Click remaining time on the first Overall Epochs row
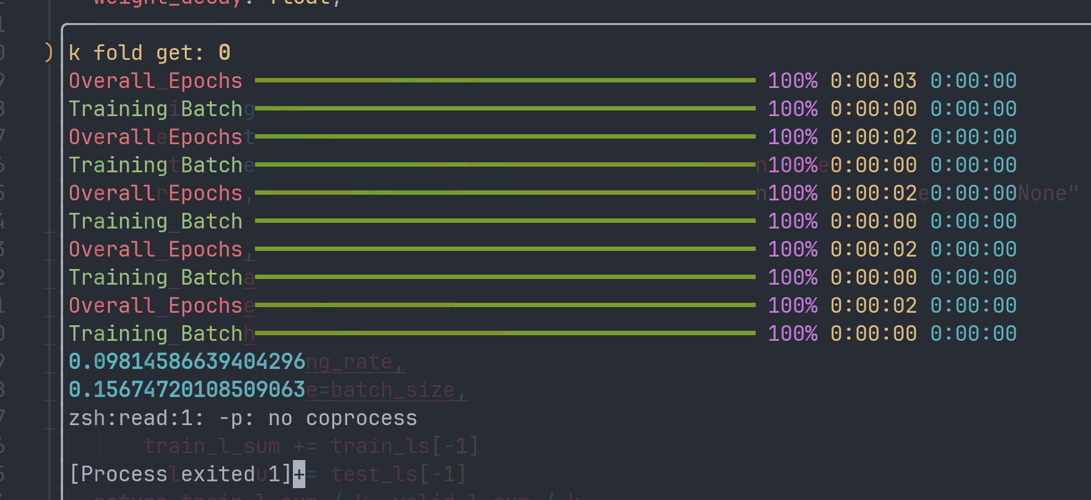1091x500 pixels. tap(973, 81)
